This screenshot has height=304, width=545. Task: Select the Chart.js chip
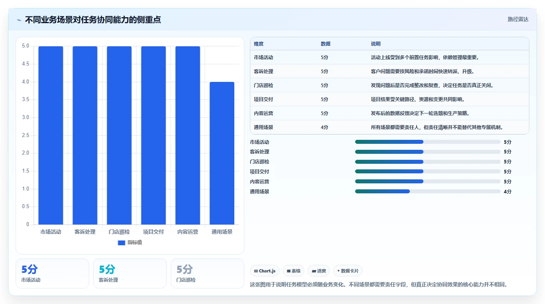[265, 271]
